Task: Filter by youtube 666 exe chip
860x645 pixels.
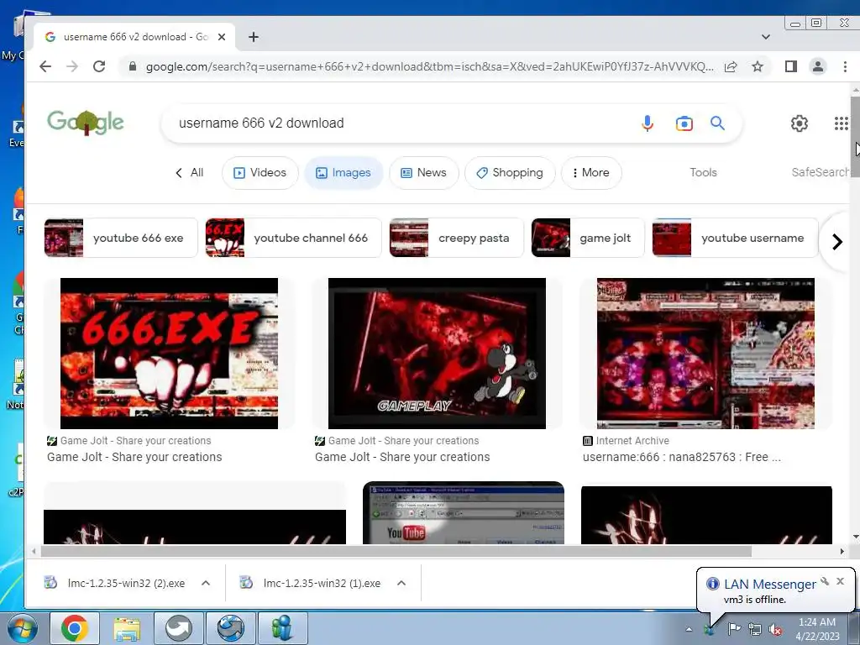Action: (121, 238)
